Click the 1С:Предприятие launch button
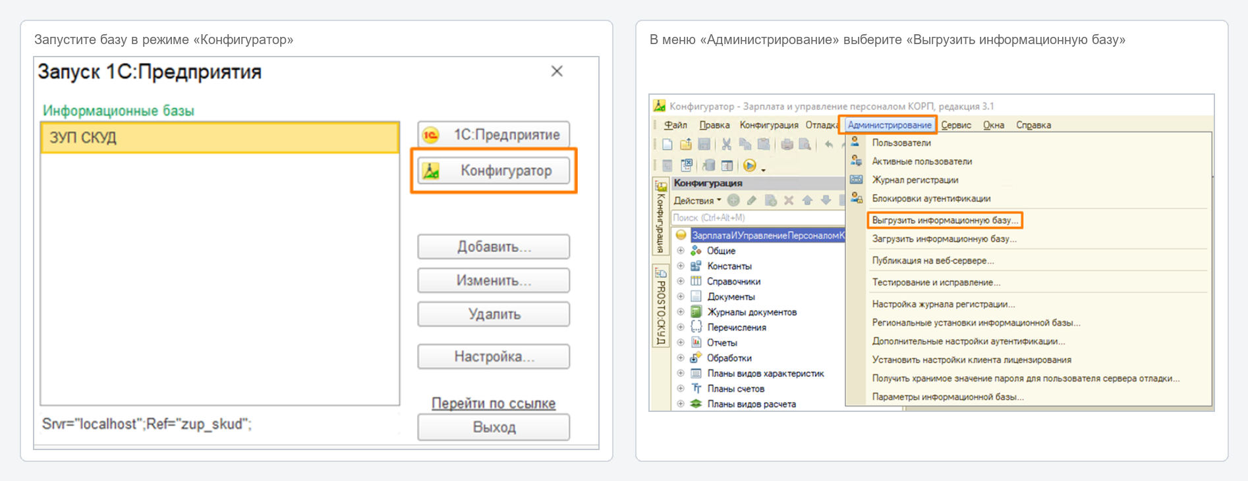Viewport: 1248px width, 481px height. tap(494, 134)
